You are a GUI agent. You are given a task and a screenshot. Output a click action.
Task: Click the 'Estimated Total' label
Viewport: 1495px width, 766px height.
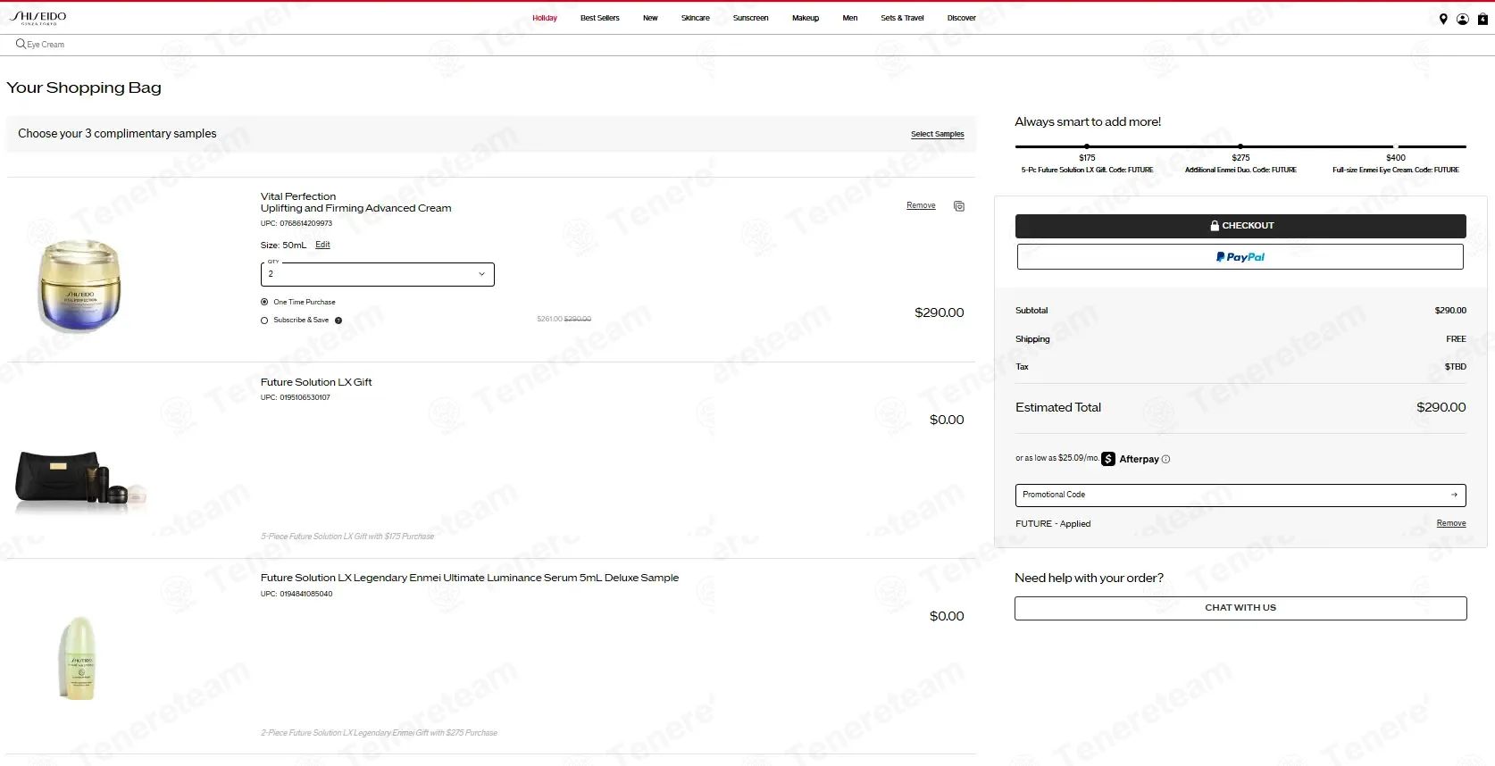1058,407
